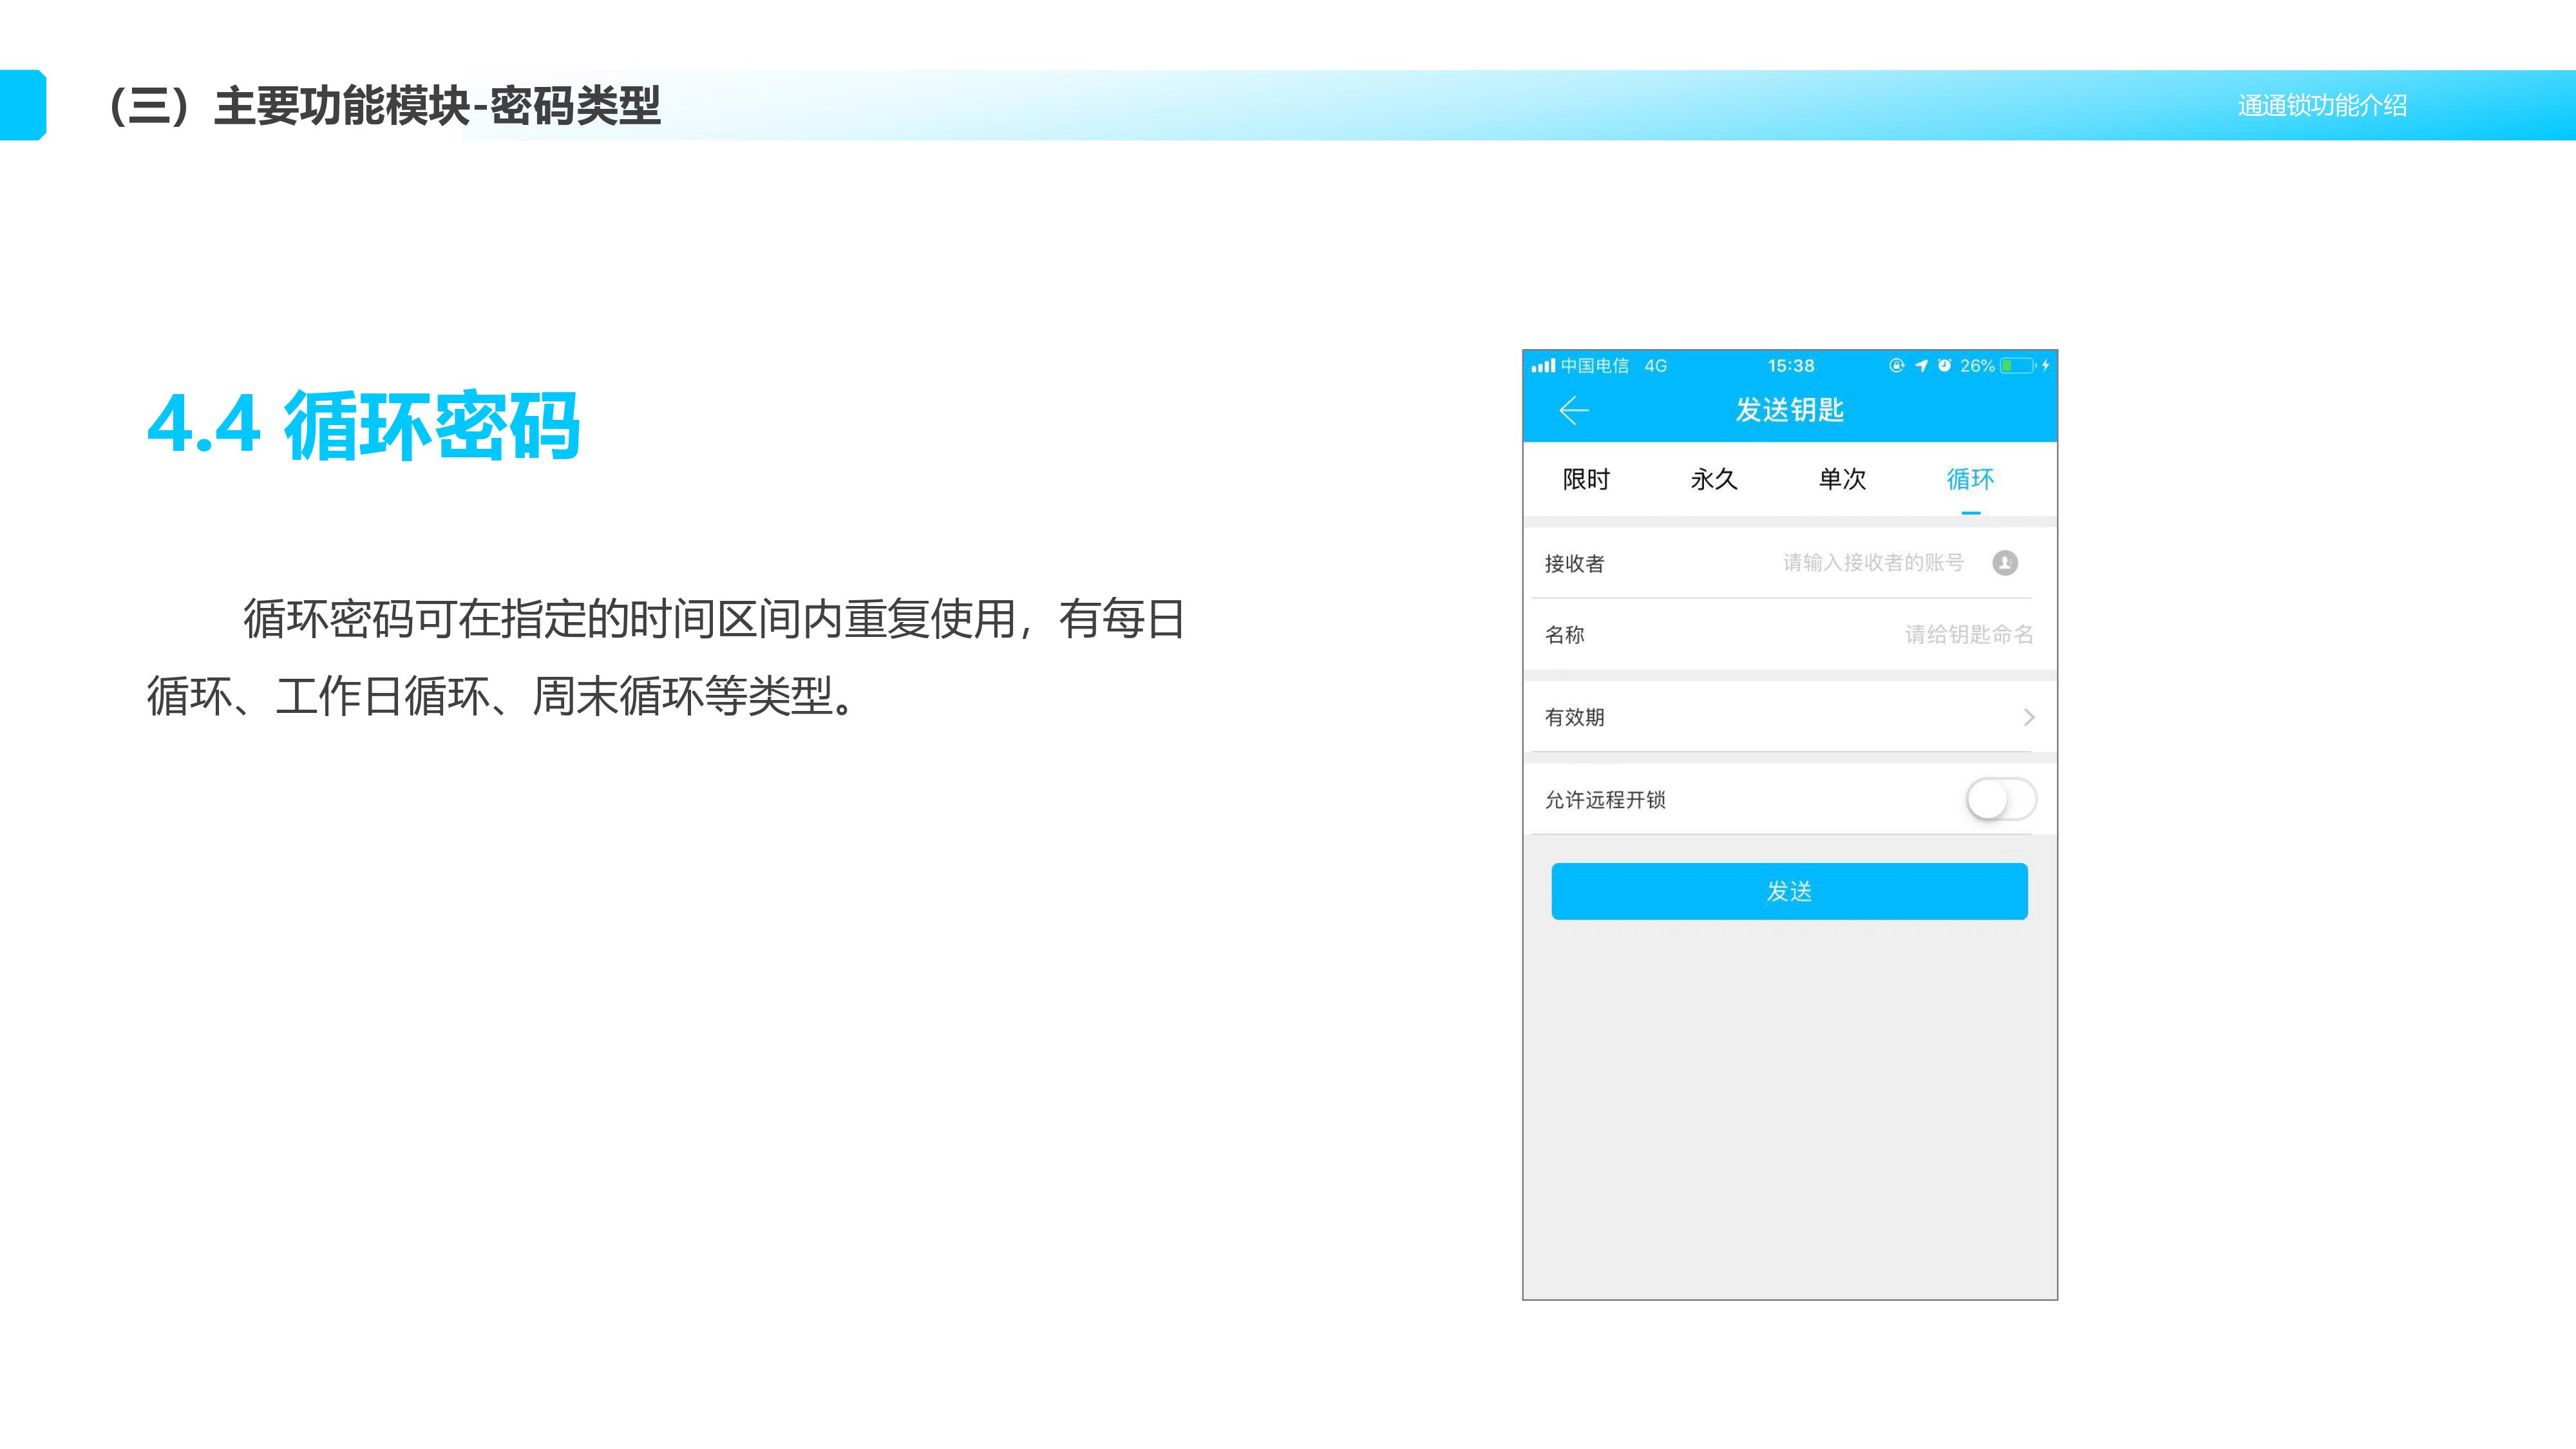Click the 通通锁功能介绍 header text
Image resolution: width=2576 pixels, height=1449 pixels.
point(2321,105)
